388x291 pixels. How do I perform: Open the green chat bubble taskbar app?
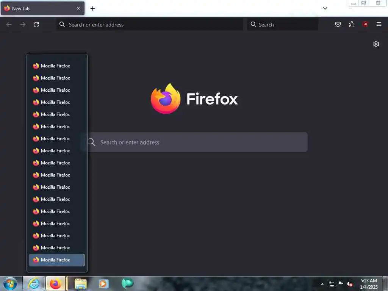pos(127,283)
